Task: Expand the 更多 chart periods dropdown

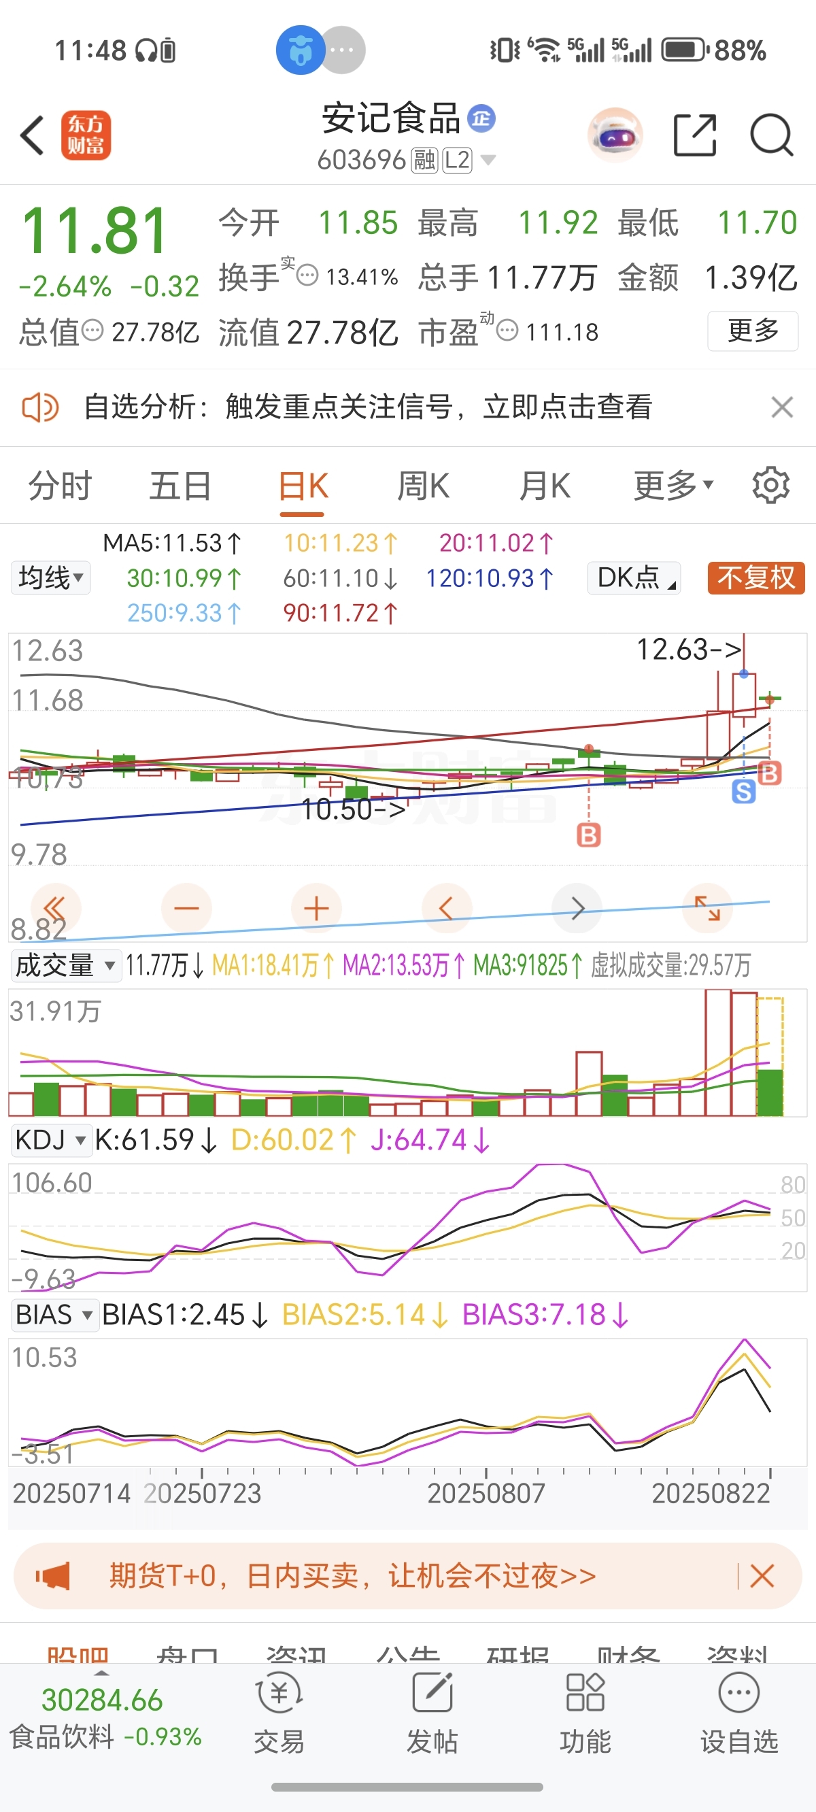Action: (674, 486)
